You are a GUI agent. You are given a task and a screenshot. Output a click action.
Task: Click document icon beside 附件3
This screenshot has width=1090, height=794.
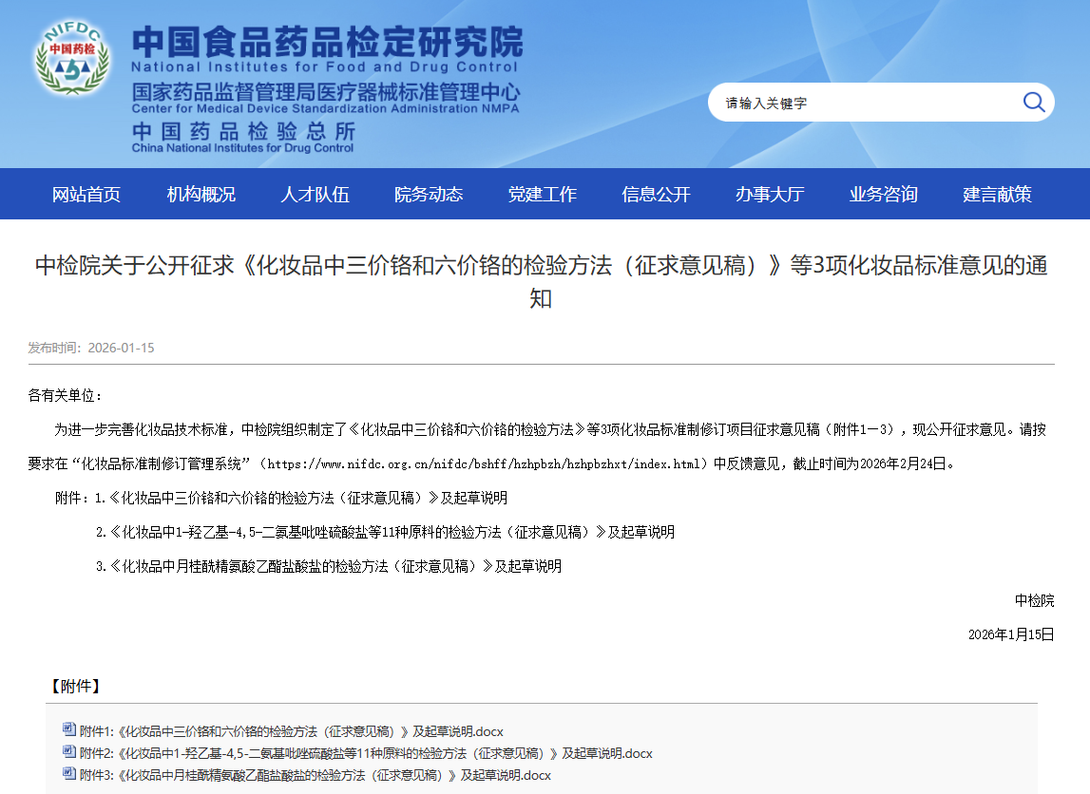68,773
